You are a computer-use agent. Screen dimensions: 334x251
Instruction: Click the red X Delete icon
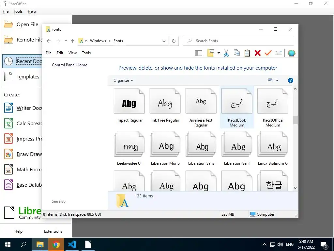258,53
